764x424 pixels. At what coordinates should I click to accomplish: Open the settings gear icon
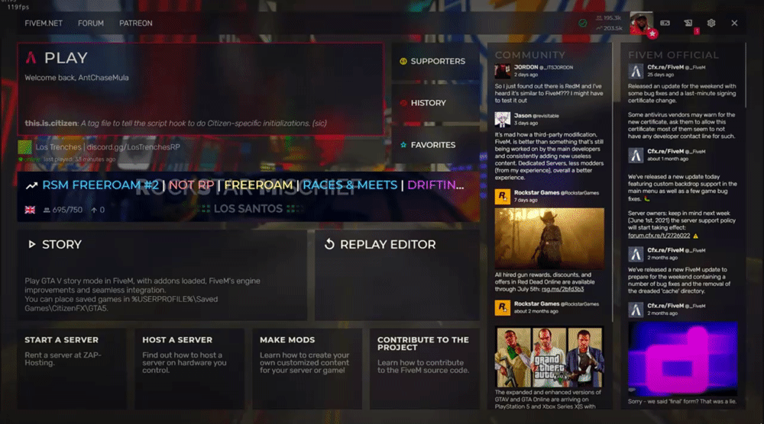[x=711, y=23]
